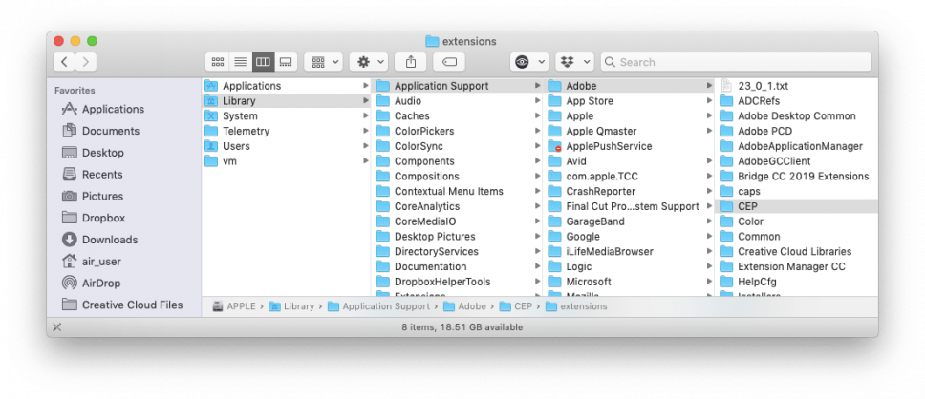
Task: Select DropboxHelperTools folder
Action: pos(458,282)
